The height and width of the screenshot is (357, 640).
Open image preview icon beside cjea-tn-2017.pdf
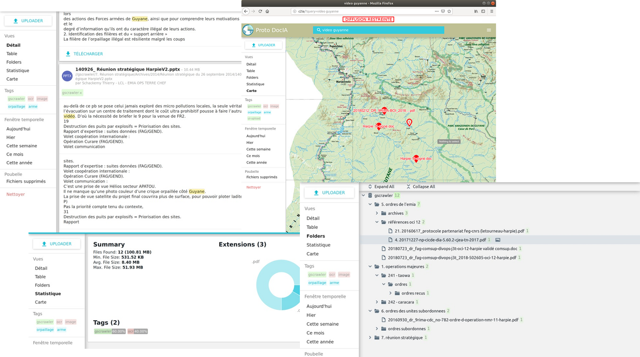point(497,240)
